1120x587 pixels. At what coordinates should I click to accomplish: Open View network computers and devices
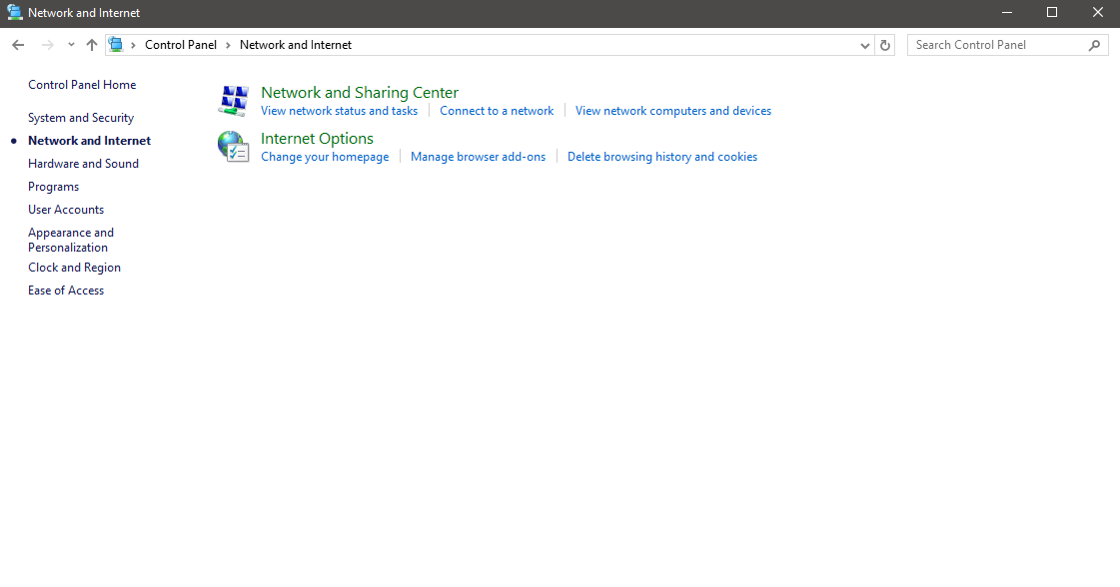[x=673, y=111]
